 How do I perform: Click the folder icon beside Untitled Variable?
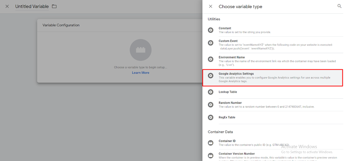pos(54,6)
